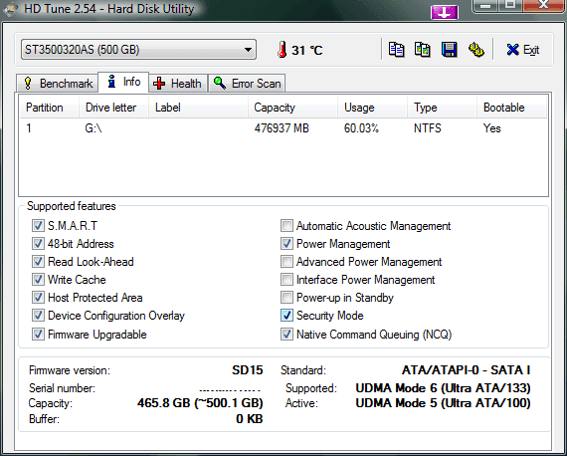Viewport: 567px width, 456px height.
Task: Toggle the Write Cache checkbox
Action: [38, 280]
